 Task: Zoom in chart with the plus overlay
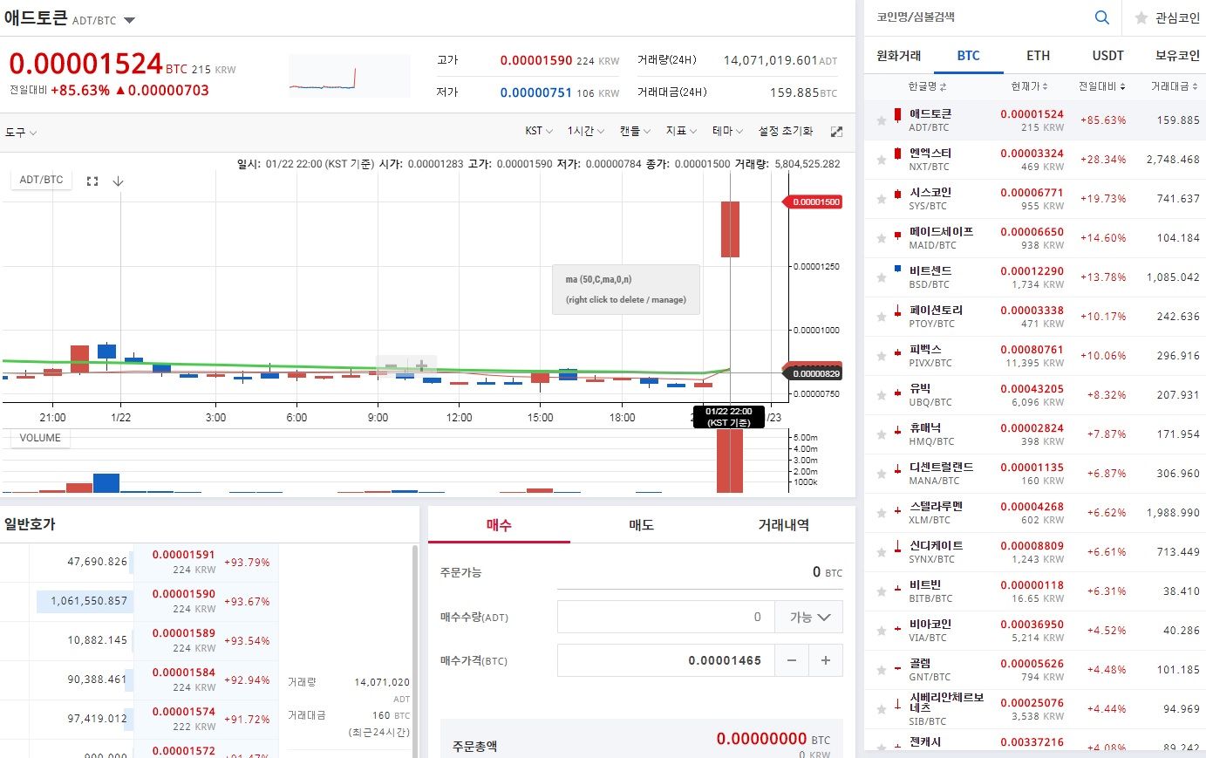pyautogui.click(x=421, y=366)
